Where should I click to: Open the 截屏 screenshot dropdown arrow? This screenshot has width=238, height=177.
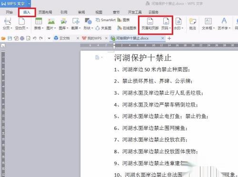coord(80,28)
